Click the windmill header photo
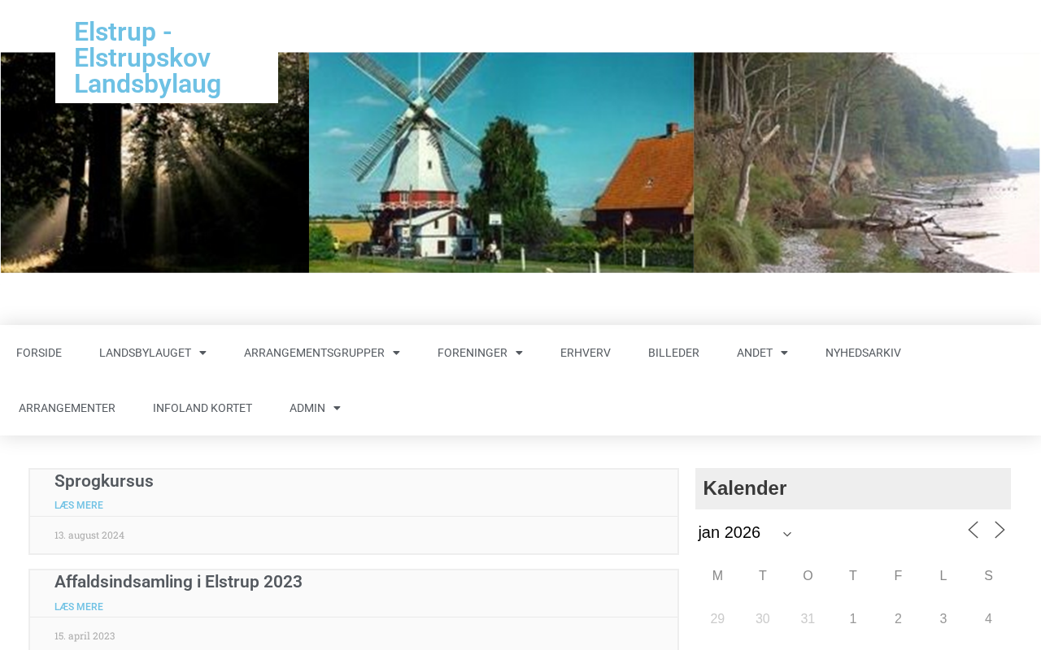 coord(501,162)
